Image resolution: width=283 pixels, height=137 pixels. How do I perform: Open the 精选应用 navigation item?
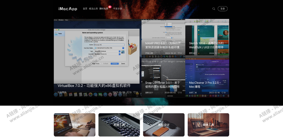pyautogui.click(x=93, y=9)
